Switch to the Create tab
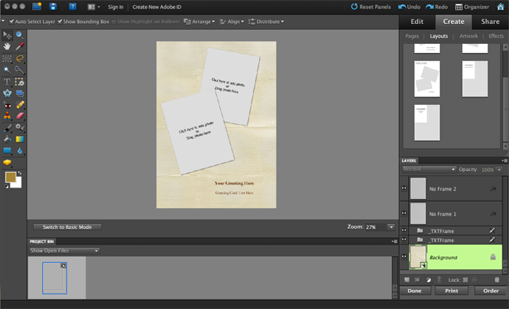509x309 pixels. 454,21
